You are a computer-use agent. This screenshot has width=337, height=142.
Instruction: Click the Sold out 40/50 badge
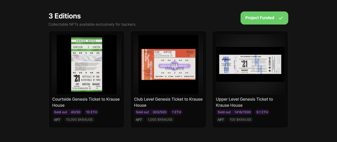tap(67, 112)
